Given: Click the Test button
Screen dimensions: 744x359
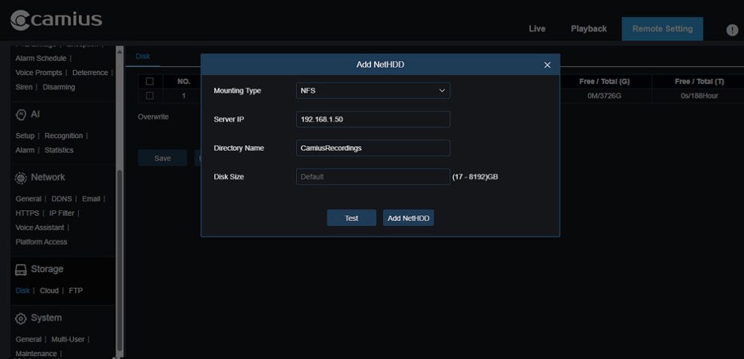Looking at the screenshot, I should click(351, 218).
